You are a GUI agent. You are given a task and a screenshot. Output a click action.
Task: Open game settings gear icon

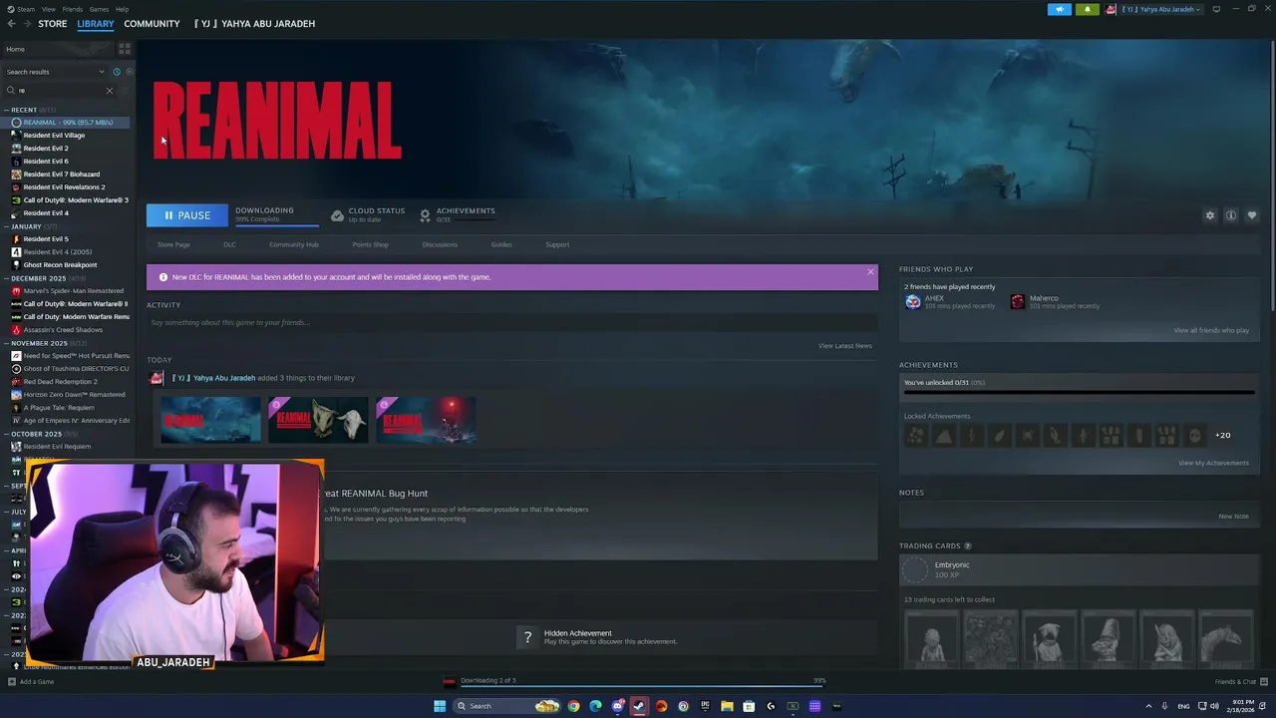click(x=1210, y=215)
